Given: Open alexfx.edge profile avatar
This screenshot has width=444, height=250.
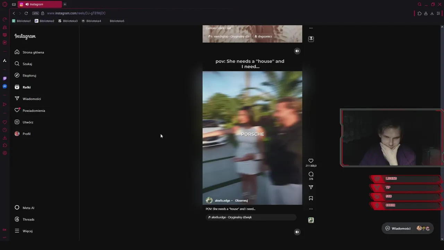Looking at the screenshot, I should click(x=209, y=200).
